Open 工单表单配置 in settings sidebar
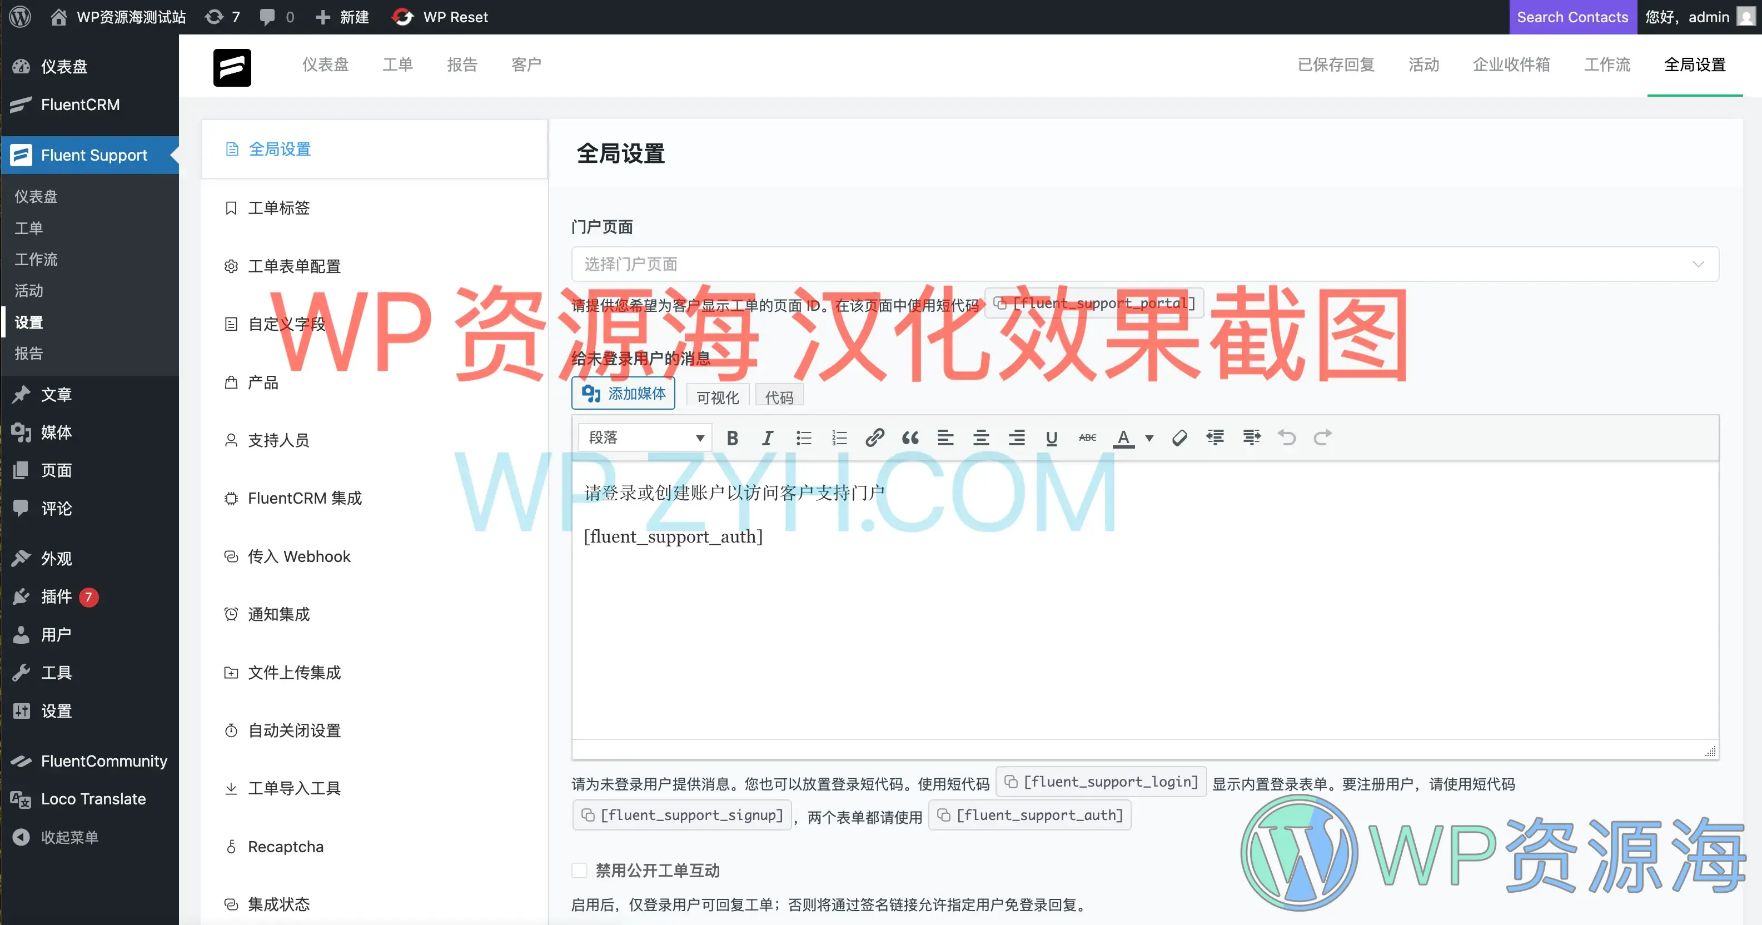The width and height of the screenshot is (1762, 925). click(x=294, y=266)
